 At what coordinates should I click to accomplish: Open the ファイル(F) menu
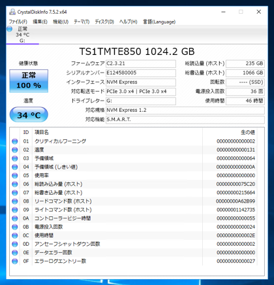pyautogui.click(x=18, y=22)
